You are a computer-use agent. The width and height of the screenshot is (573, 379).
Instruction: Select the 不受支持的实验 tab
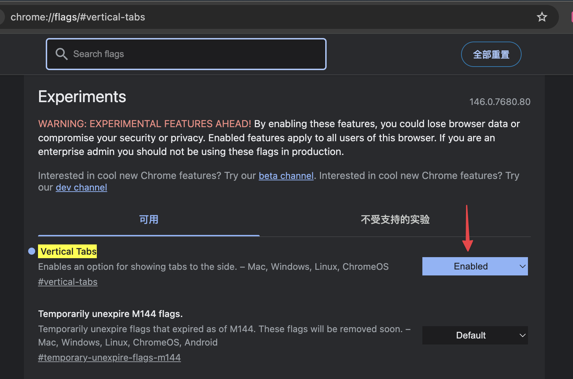(395, 220)
